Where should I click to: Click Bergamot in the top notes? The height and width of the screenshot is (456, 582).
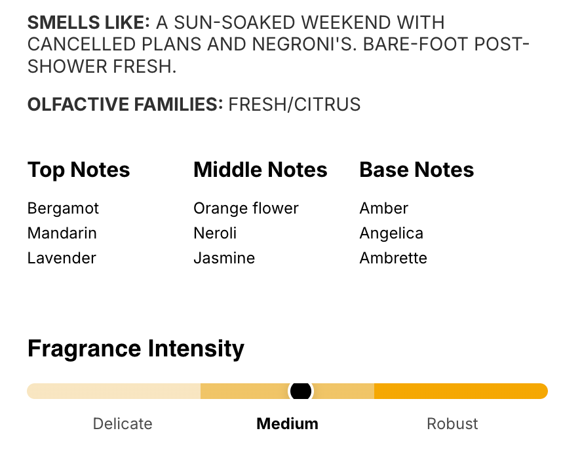[x=63, y=208]
